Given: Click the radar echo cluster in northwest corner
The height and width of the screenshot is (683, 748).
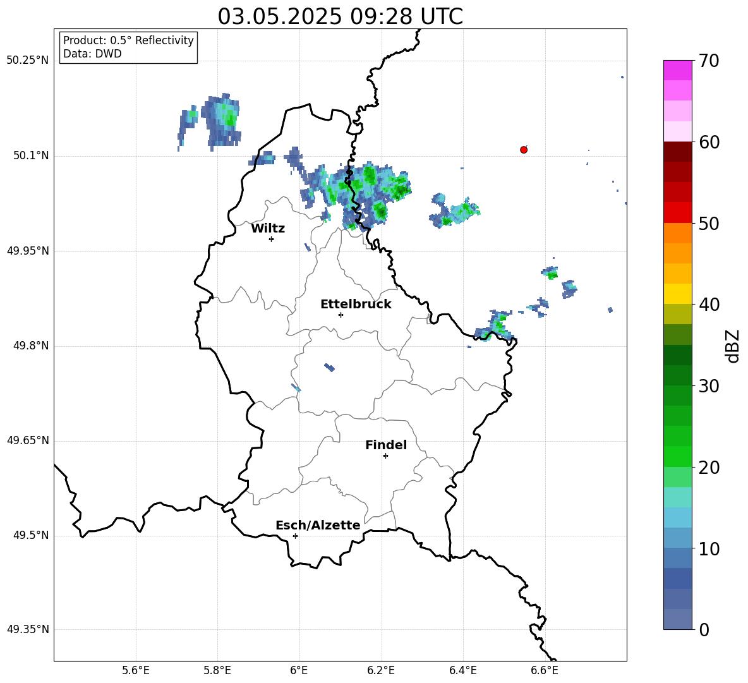Looking at the screenshot, I should 210,121.
